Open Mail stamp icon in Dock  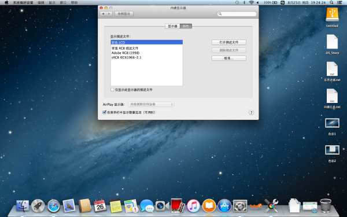pos(69,205)
